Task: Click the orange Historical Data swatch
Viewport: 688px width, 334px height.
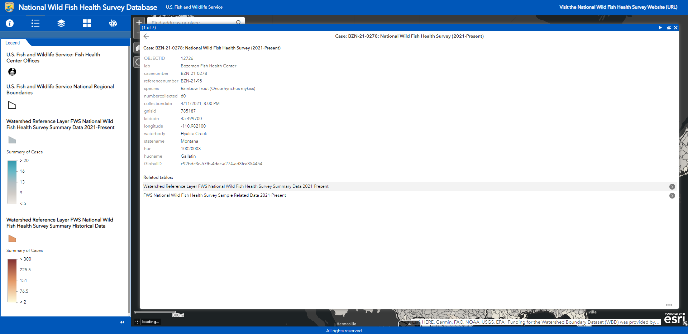Action: (x=12, y=239)
